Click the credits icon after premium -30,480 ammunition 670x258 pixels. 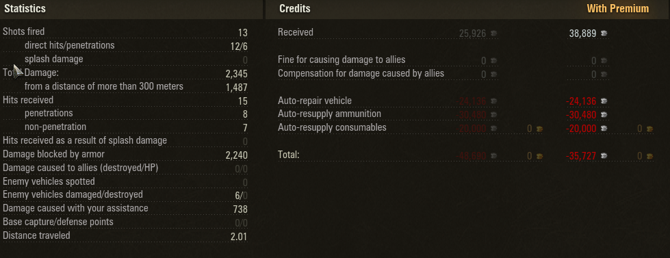tap(604, 115)
